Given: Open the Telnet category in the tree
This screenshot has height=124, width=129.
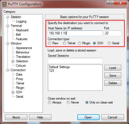Looking at the screenshot, I should coord(20,83).
